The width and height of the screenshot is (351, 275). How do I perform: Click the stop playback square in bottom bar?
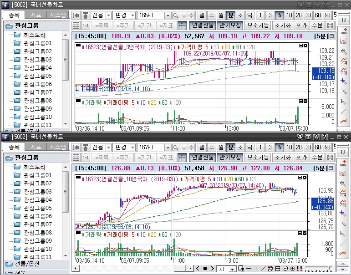[x=205, y=269]
